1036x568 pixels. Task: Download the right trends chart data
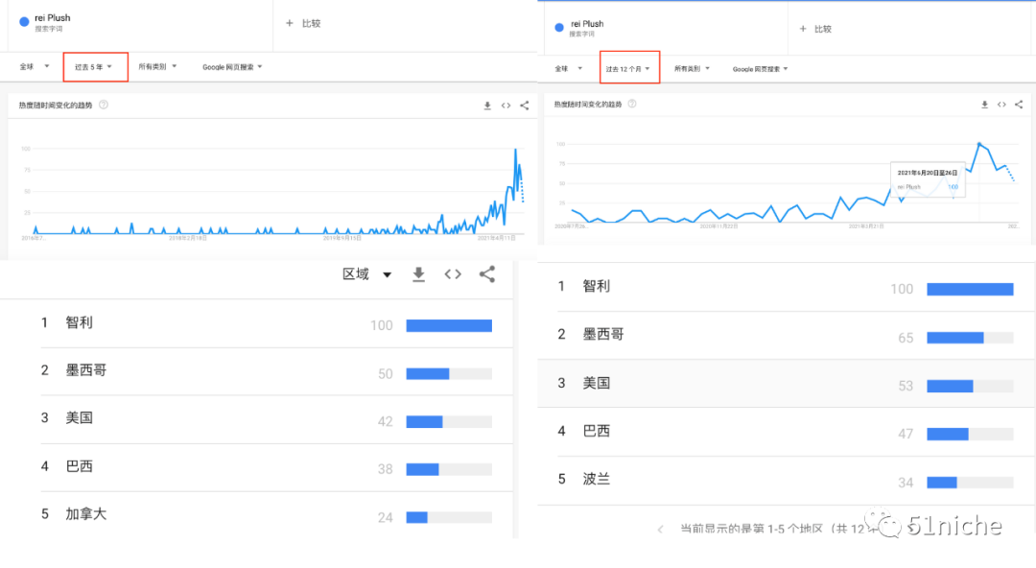(x=984, y=105)
